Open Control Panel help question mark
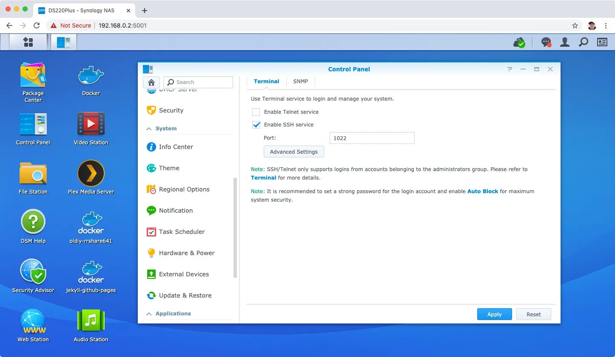 510,69
